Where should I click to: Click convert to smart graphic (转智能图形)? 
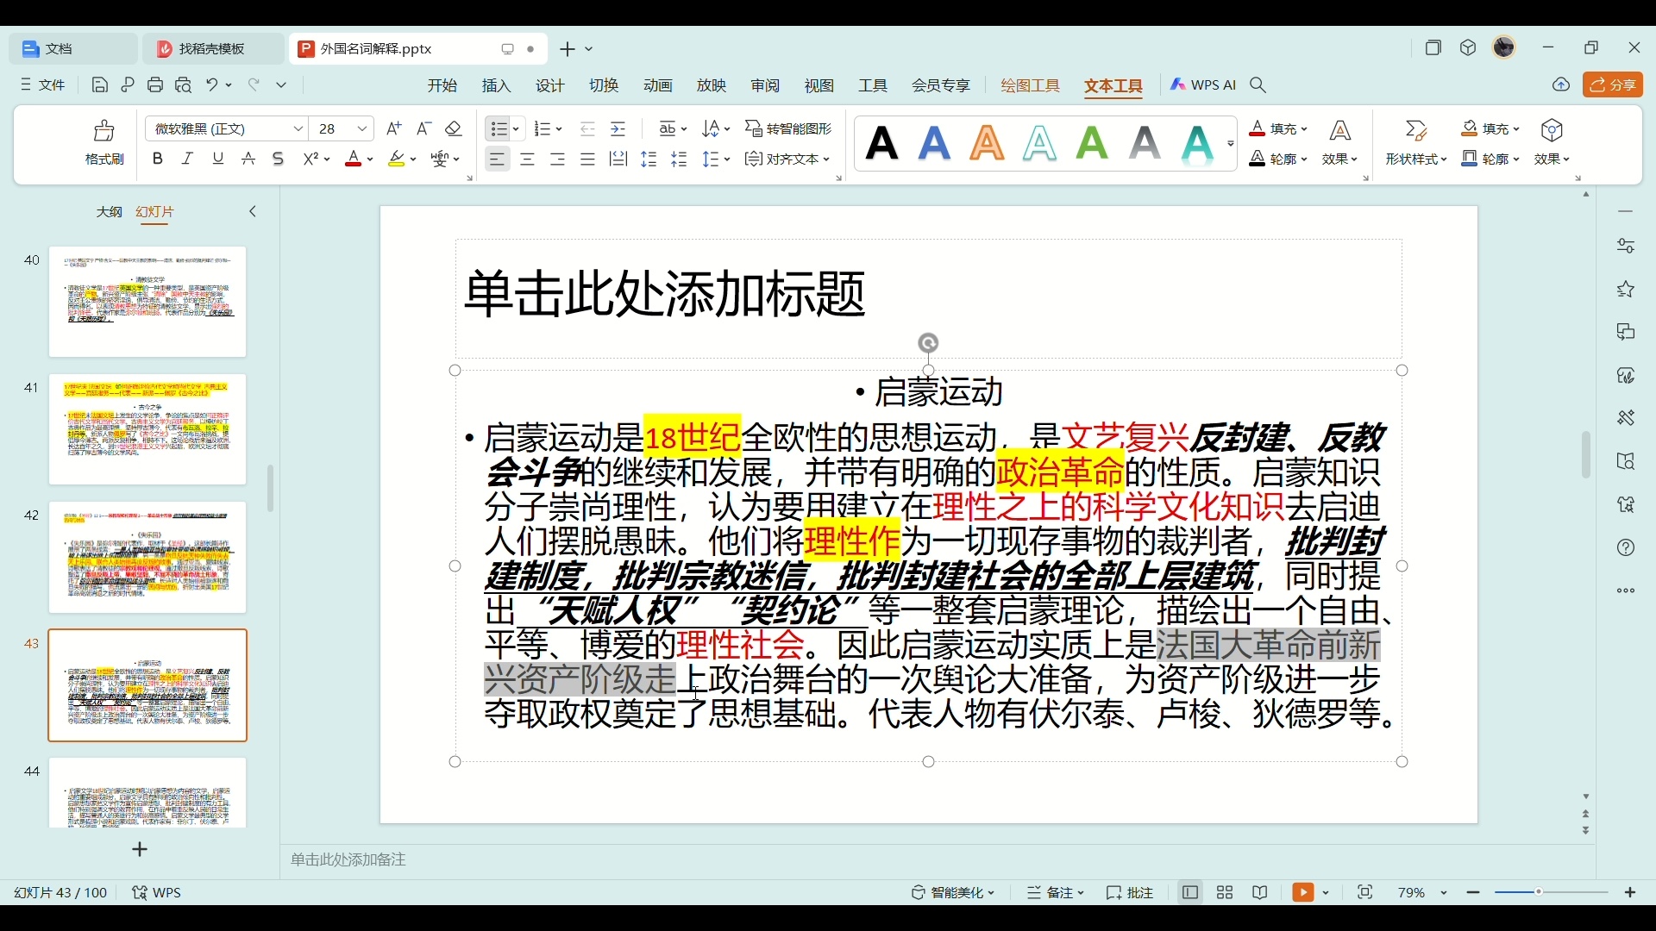(x=789, y=128)
